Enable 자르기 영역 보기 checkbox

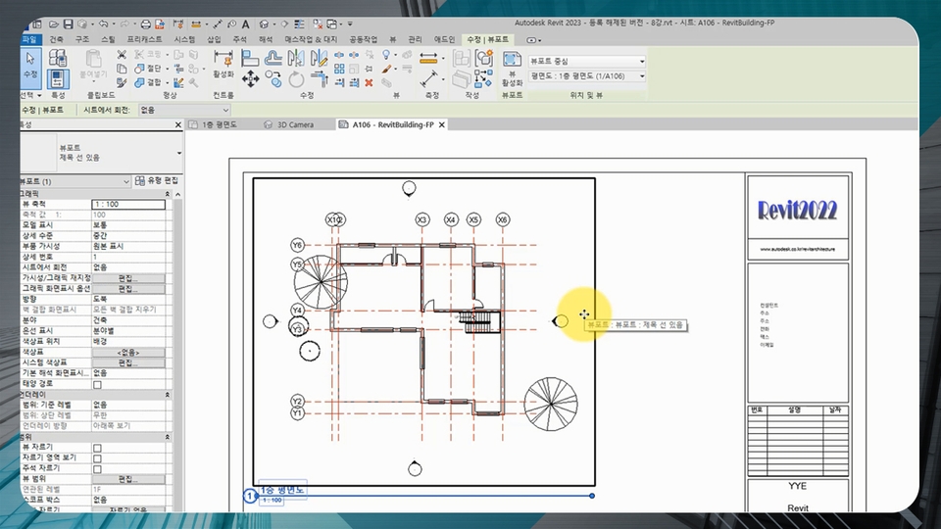coord(97,458)
